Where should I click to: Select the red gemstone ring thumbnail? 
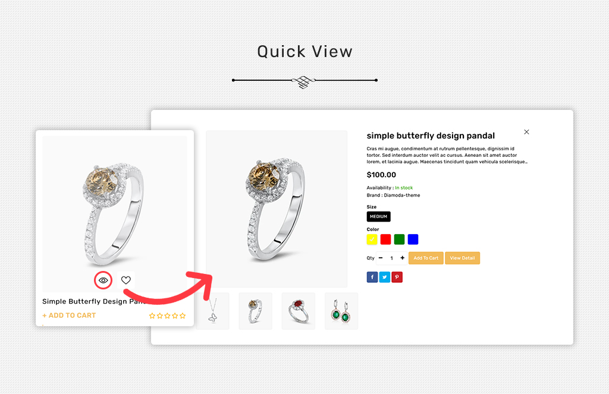[299, 311]
